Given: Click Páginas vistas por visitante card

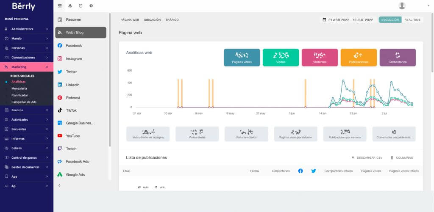Looking at the screenshot, I should (x=295, y=134).
